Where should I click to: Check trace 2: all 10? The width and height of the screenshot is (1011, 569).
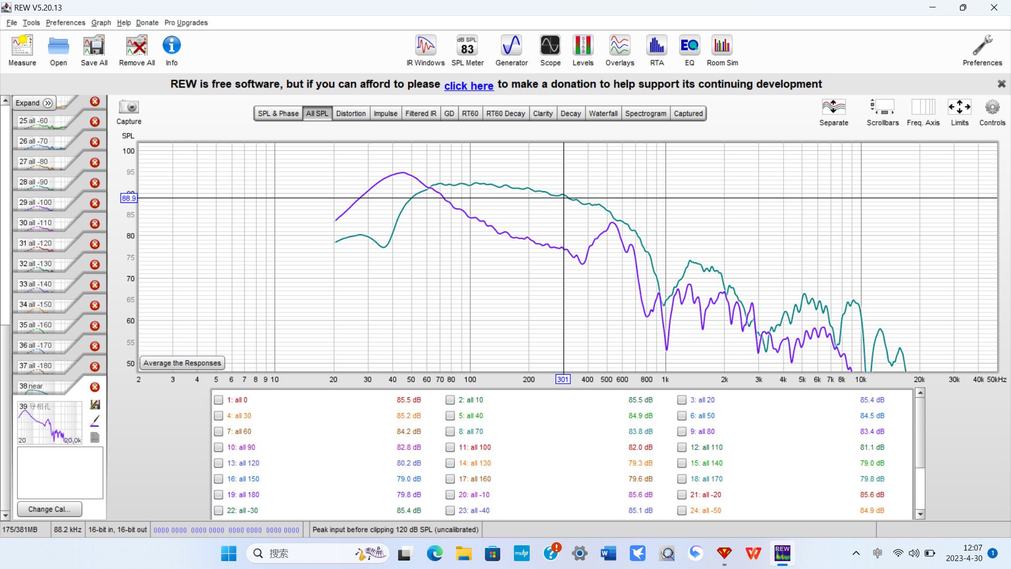tap(450, 400)
